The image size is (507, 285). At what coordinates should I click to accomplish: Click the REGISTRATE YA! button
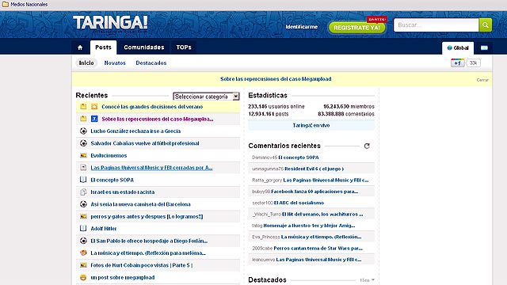coord(357,28)
